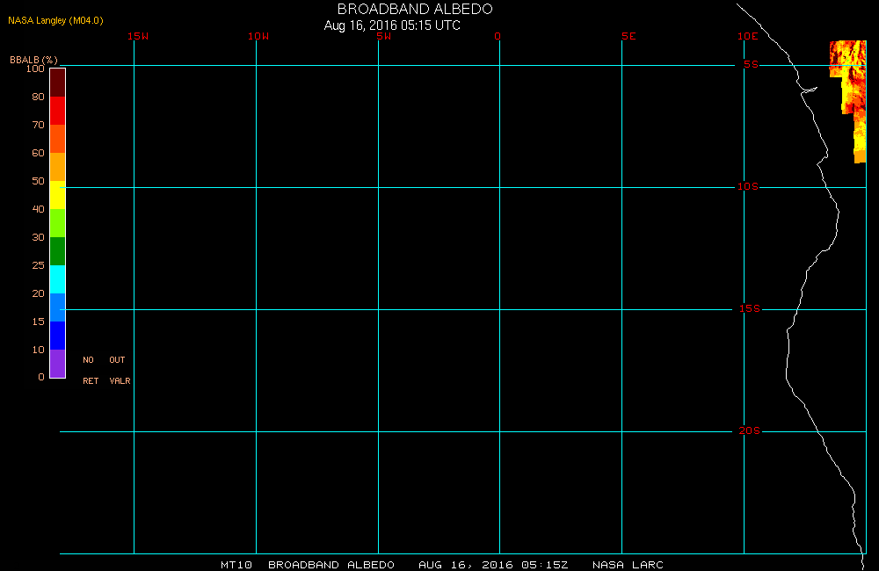Click the NO RET legend label
This screenshot has width=879, height=571.
tap(91, 371)
